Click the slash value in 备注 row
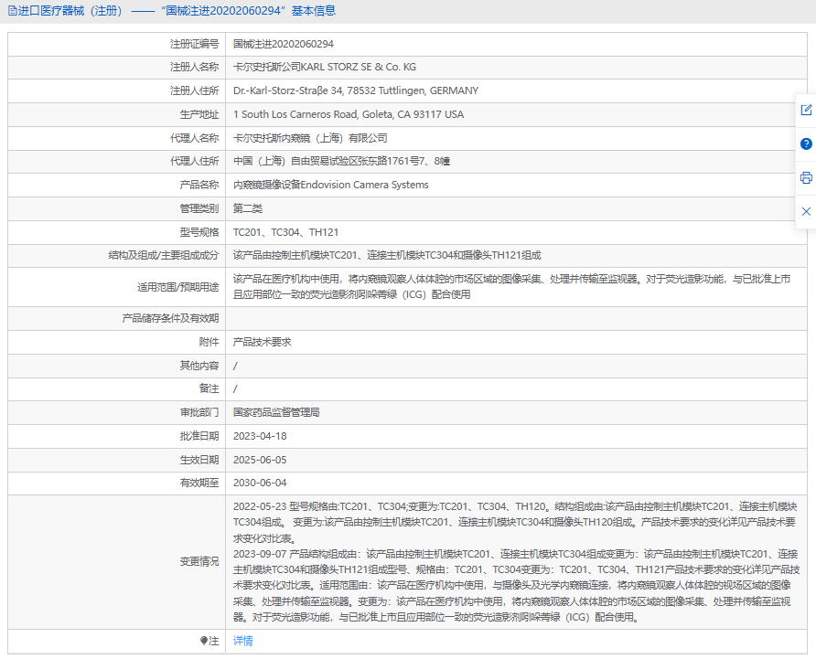The width and height of the screenshot is (816, 659). [x=235, y=389]
